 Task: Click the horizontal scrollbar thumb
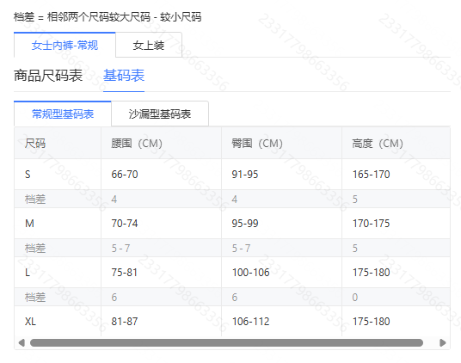click(x=226, y=342)
